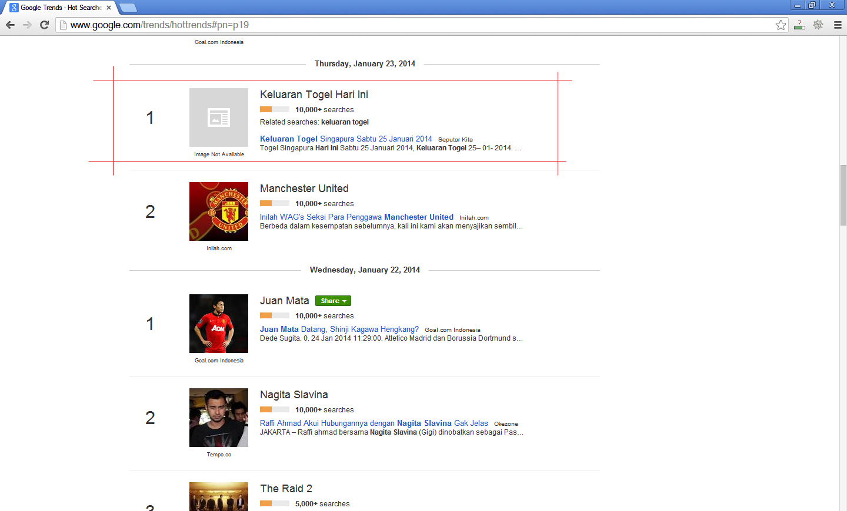The image size is (847, 511).
Task: Click the Juan Mata photo thumbnail
Action: coord(219,324)
